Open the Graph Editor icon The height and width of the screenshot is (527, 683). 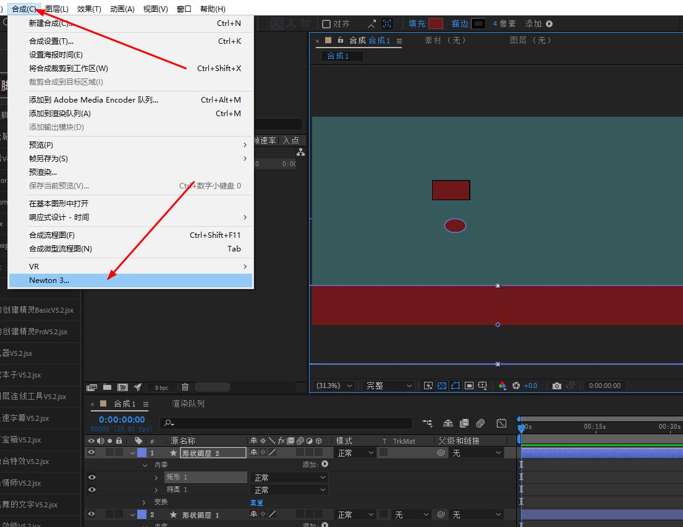(x=501, y=423)
